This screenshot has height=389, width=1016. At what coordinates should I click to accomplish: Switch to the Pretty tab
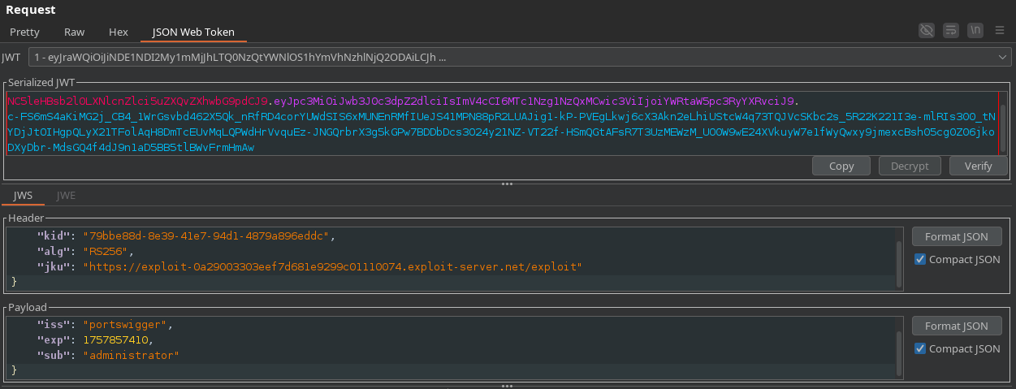(24, 32)
